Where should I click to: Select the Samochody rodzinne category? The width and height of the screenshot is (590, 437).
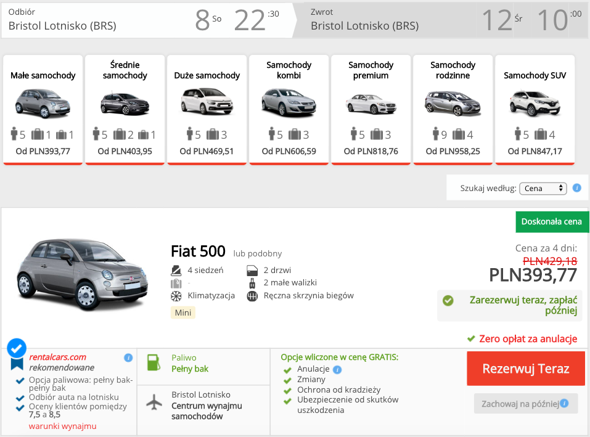[453, 110]
